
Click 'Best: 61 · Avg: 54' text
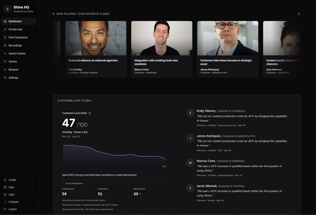coord(71,137)
